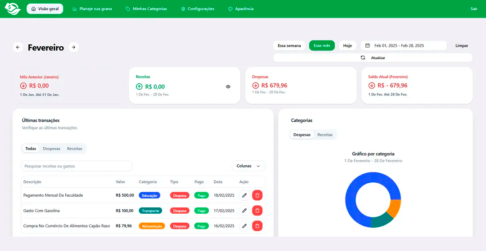Click down-arrow icon in Mês Anterior card
The width and height of the screenshot is (486, 251).
tap(23, 86)
